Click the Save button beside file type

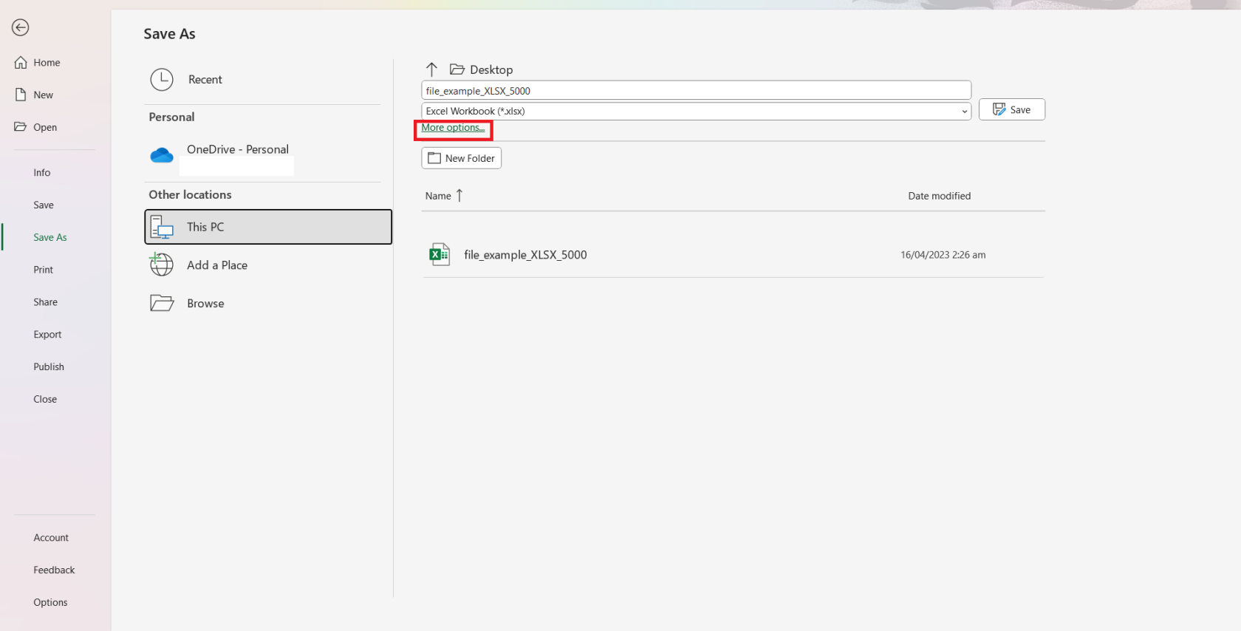click(x=1012, y=109)
